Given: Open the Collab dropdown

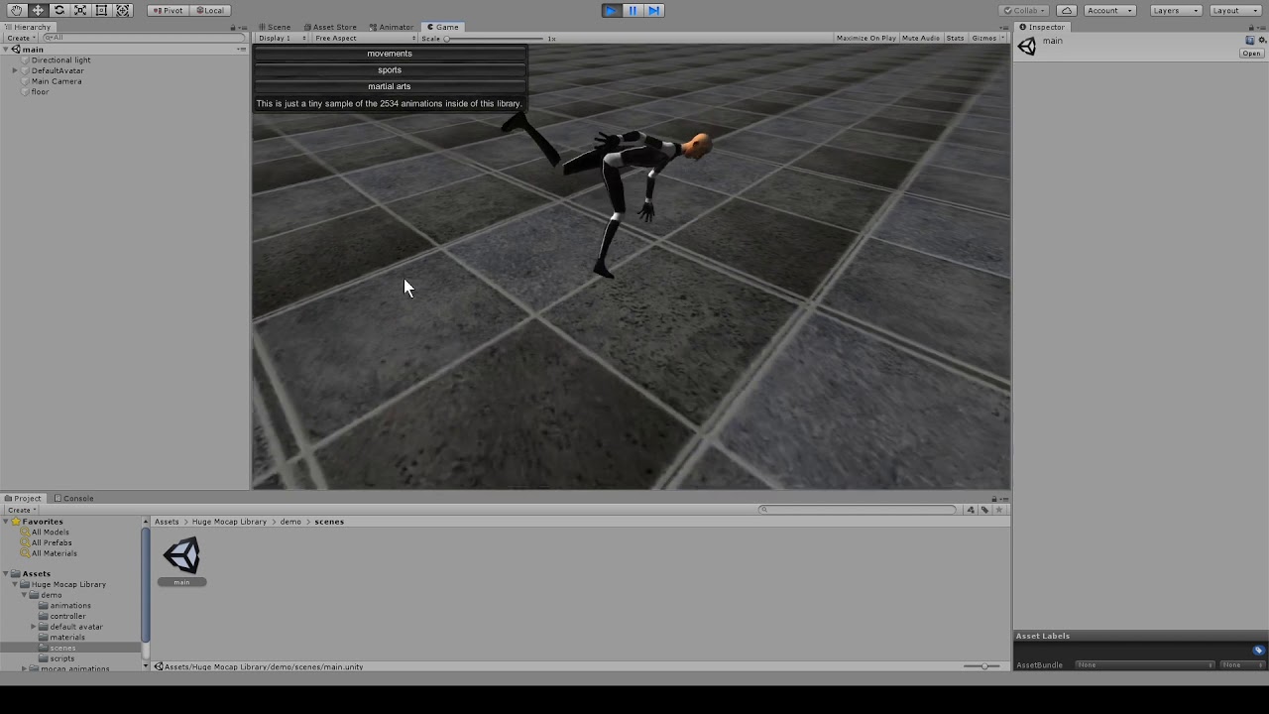Looking at the screenshot, I should click(x=1025, y=10).
